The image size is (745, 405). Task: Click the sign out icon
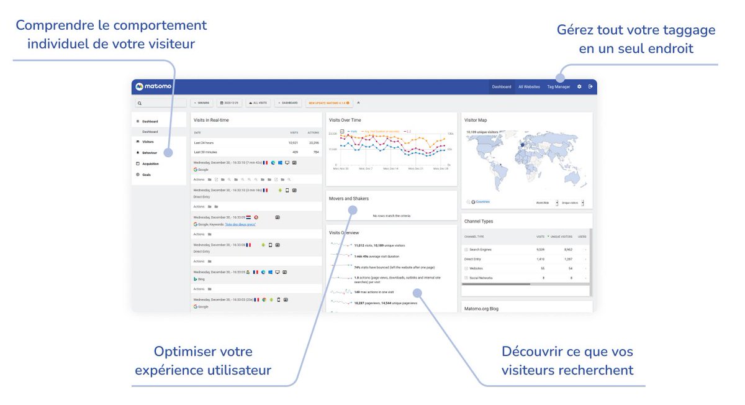pos(590,86)
